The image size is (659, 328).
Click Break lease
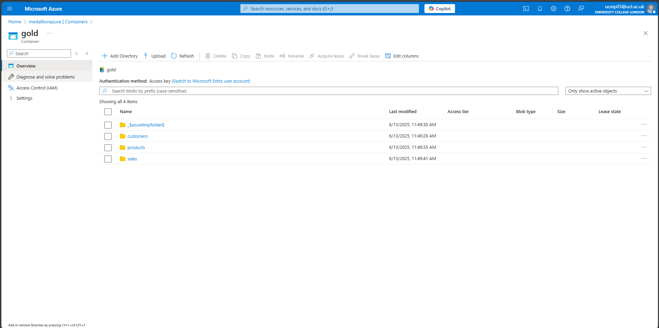click(x=365, y=56)
